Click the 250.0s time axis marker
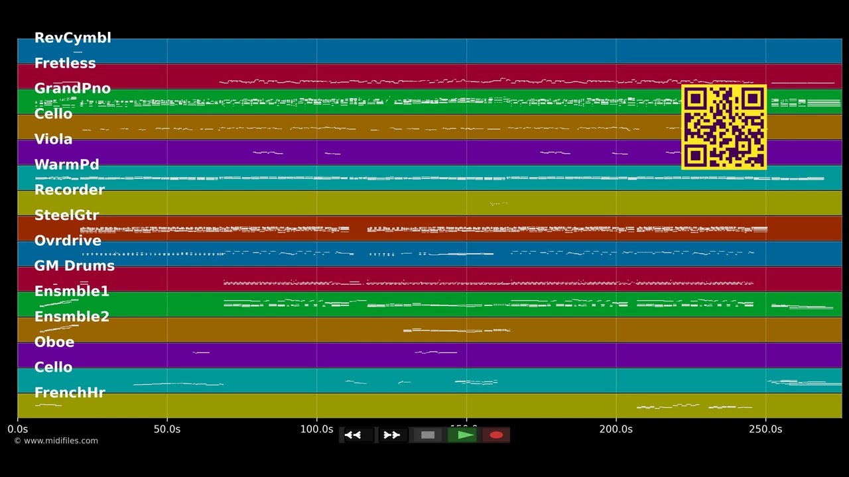Image resolution: width=849 pixels, height=477 pixels. 765,429
